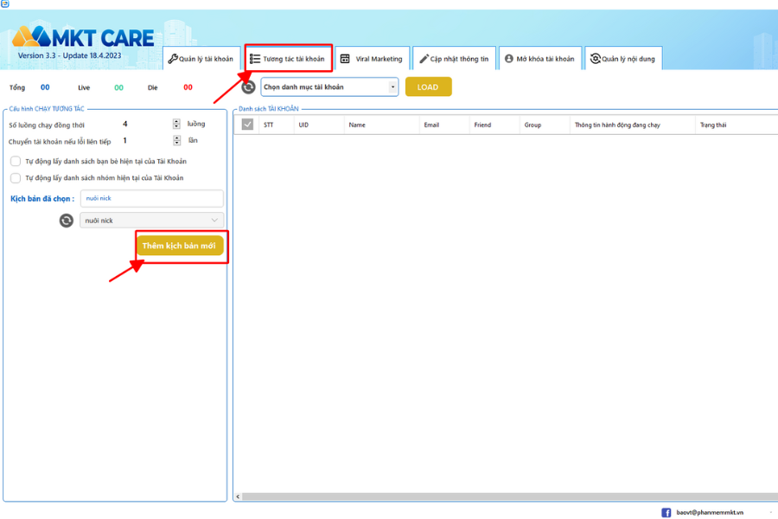Image resolution: width=778 pixels, height=519 pixels.
Task: Click the refresh icon beside nuôi nick dropdown
Action: click(67, 221)
